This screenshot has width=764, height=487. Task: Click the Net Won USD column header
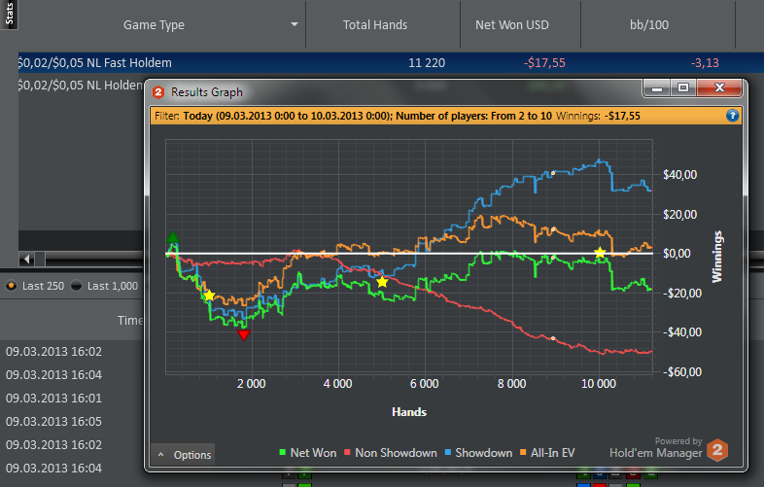[x=512, y=24]
